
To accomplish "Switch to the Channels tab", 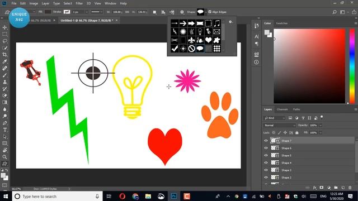I will click(282, 109).
